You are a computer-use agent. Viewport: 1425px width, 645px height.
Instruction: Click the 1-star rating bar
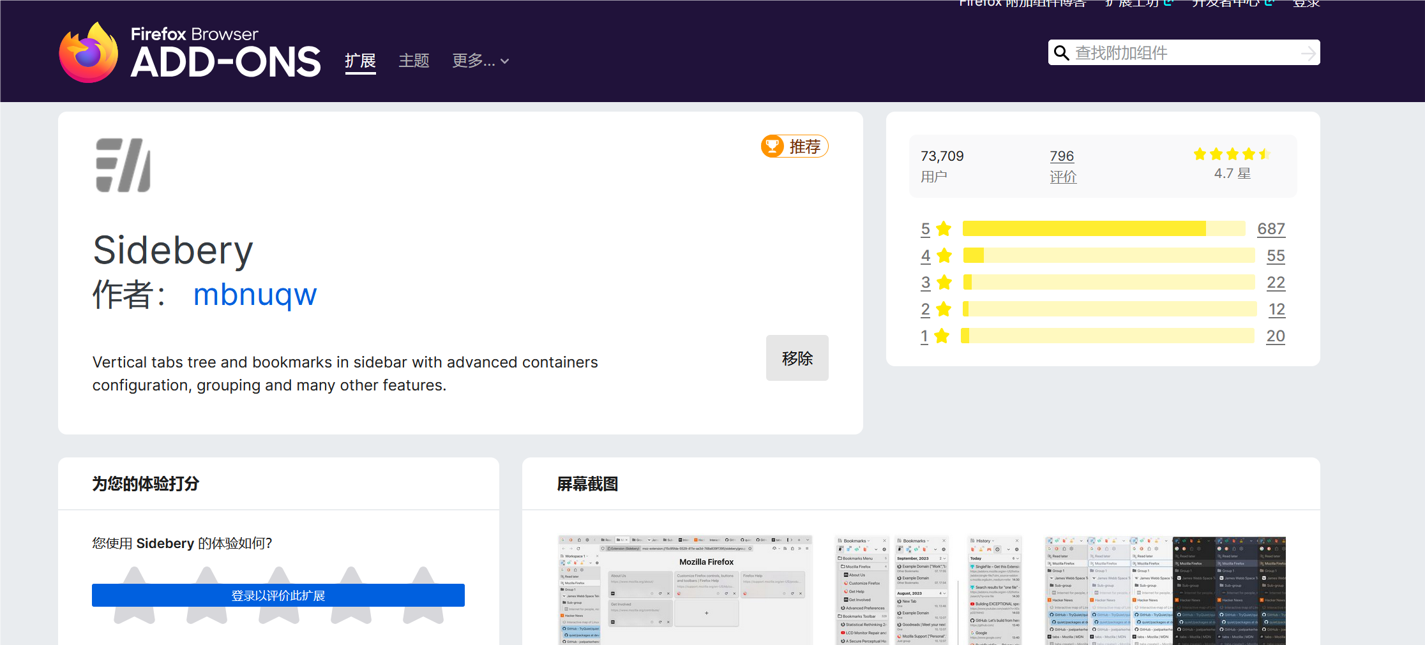pos(1108,336)
